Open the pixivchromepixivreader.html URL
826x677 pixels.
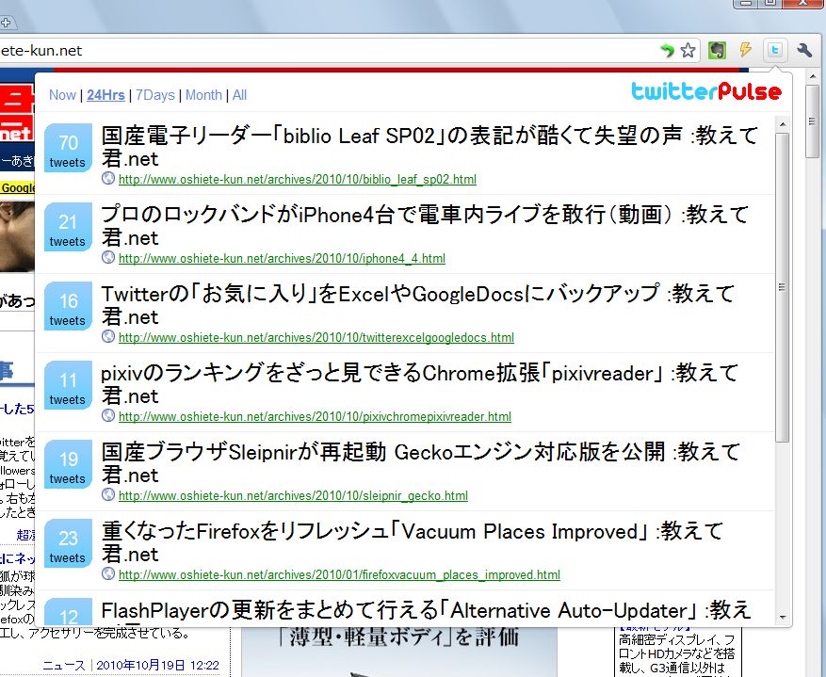(315, 416)
